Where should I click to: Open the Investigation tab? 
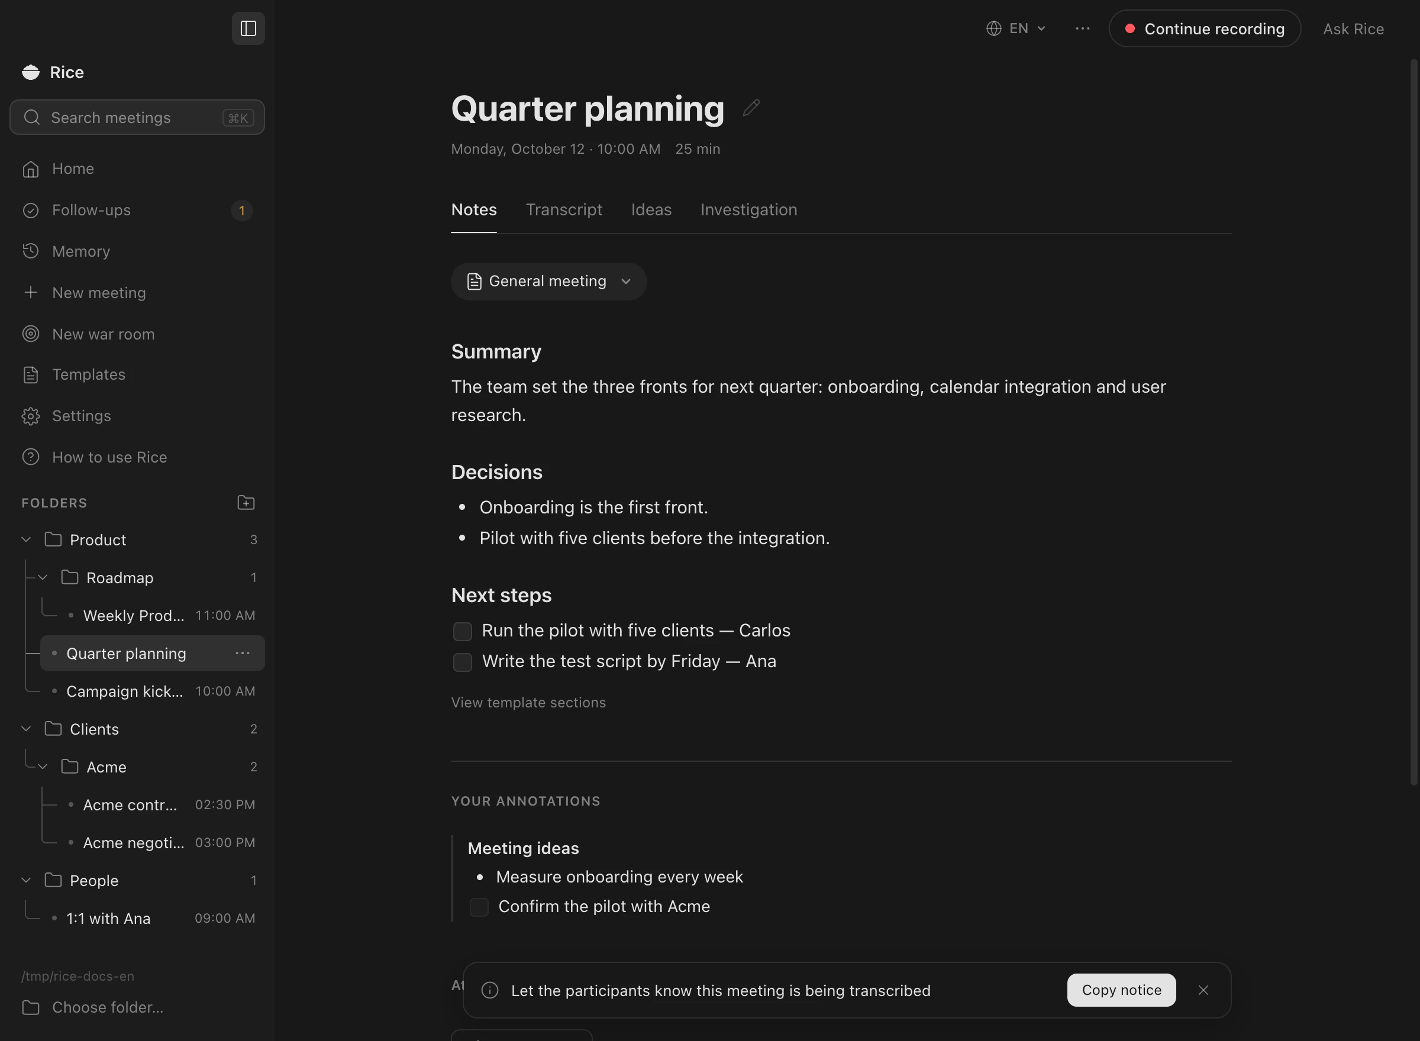pyautogui.click(x=749, y=210)
